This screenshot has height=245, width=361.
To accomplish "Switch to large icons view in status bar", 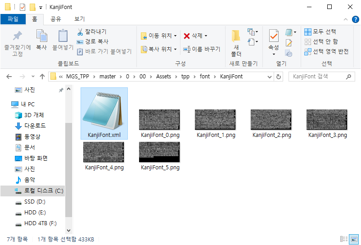I will [354, 239].
